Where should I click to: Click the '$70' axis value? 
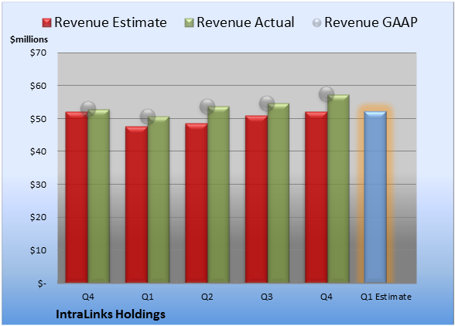pos(38,53)
